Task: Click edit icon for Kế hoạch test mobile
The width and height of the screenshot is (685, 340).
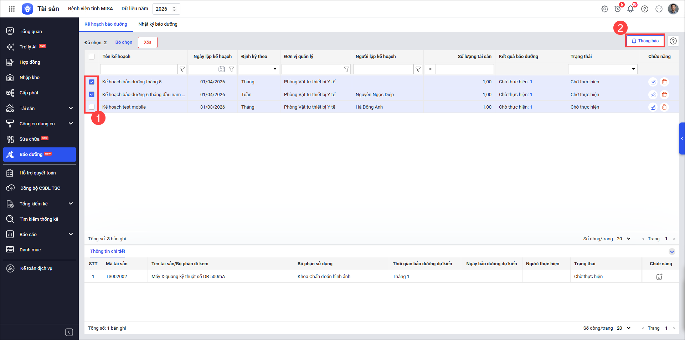Action: (x=653, y=107)
